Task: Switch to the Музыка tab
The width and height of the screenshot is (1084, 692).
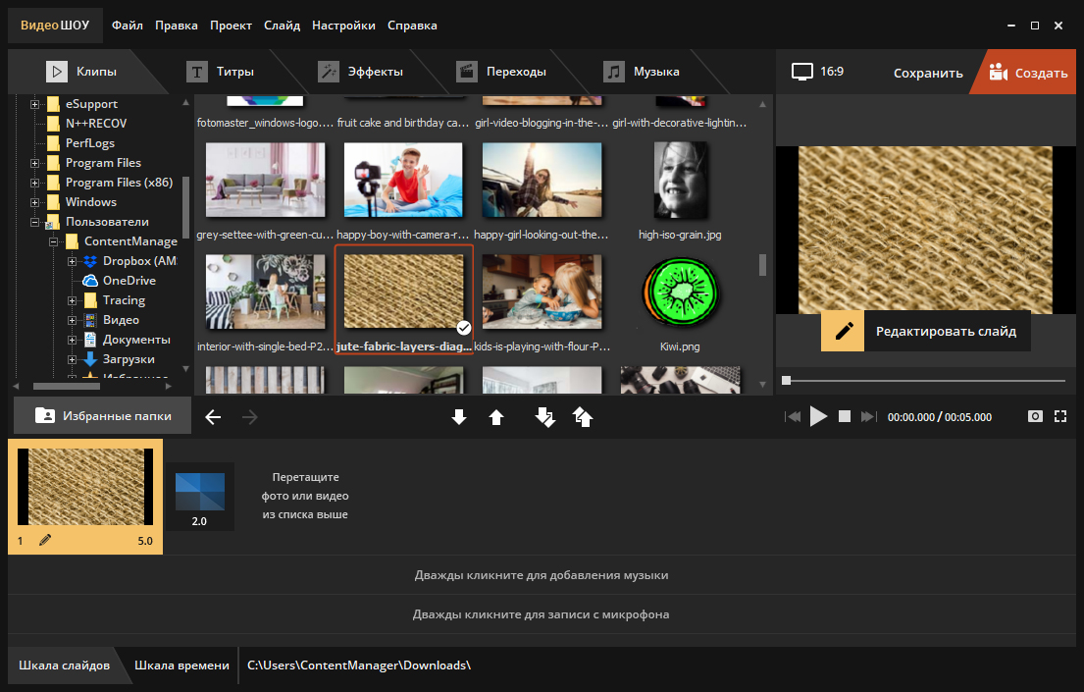Action: [642, 72]
